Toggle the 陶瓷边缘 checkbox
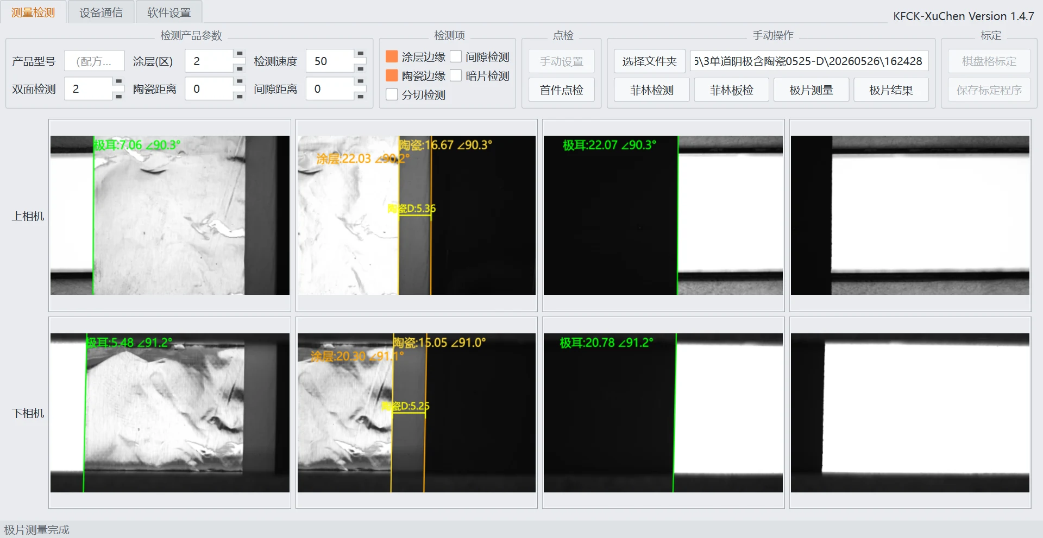 [392, 75]
